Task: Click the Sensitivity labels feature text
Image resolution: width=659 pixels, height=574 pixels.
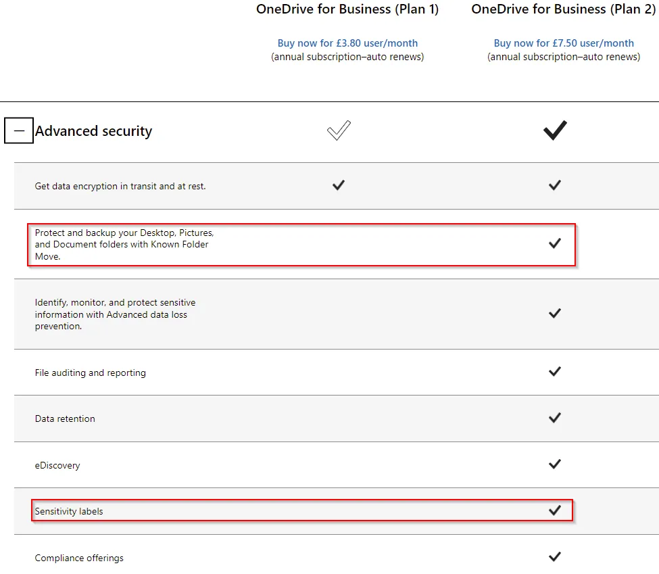Action: pos(69,511)
